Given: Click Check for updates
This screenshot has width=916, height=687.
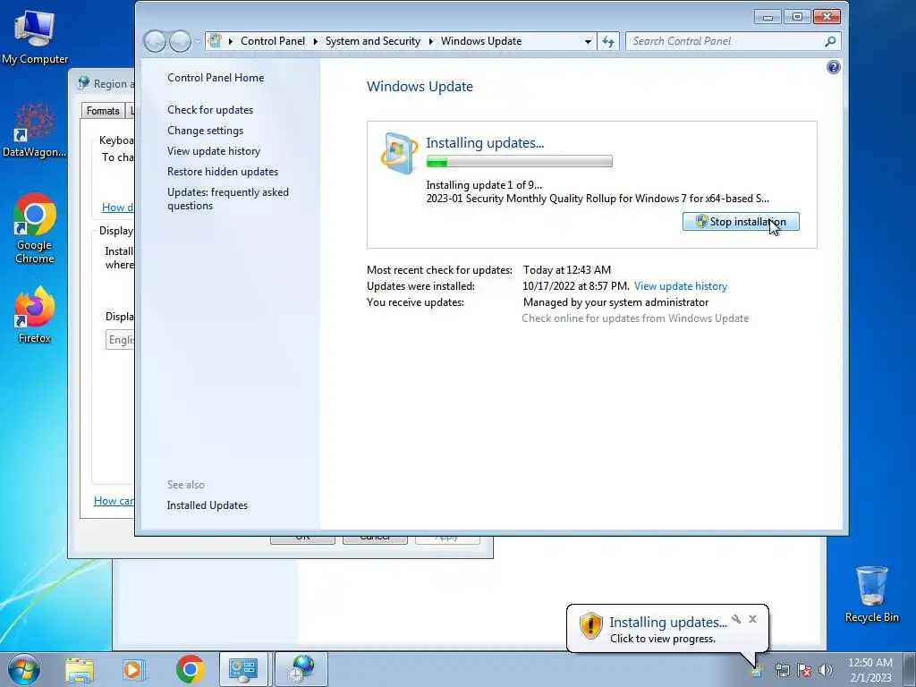Looking at the screenshot, I should [x=210, y=110].
